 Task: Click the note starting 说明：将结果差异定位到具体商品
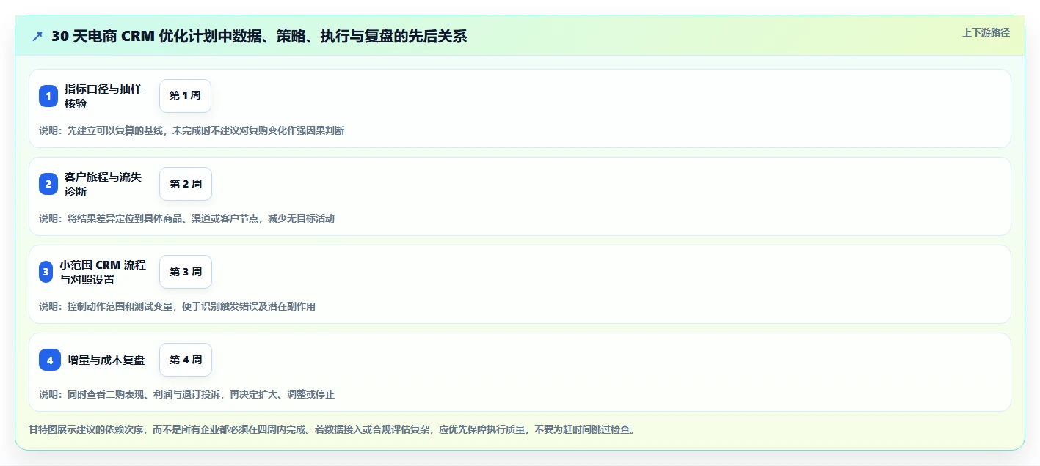pos(186,218)
